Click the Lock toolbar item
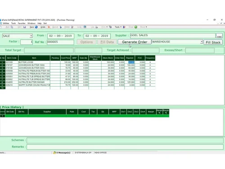Screen dimensions: 225x169 [x=79, y=27]
